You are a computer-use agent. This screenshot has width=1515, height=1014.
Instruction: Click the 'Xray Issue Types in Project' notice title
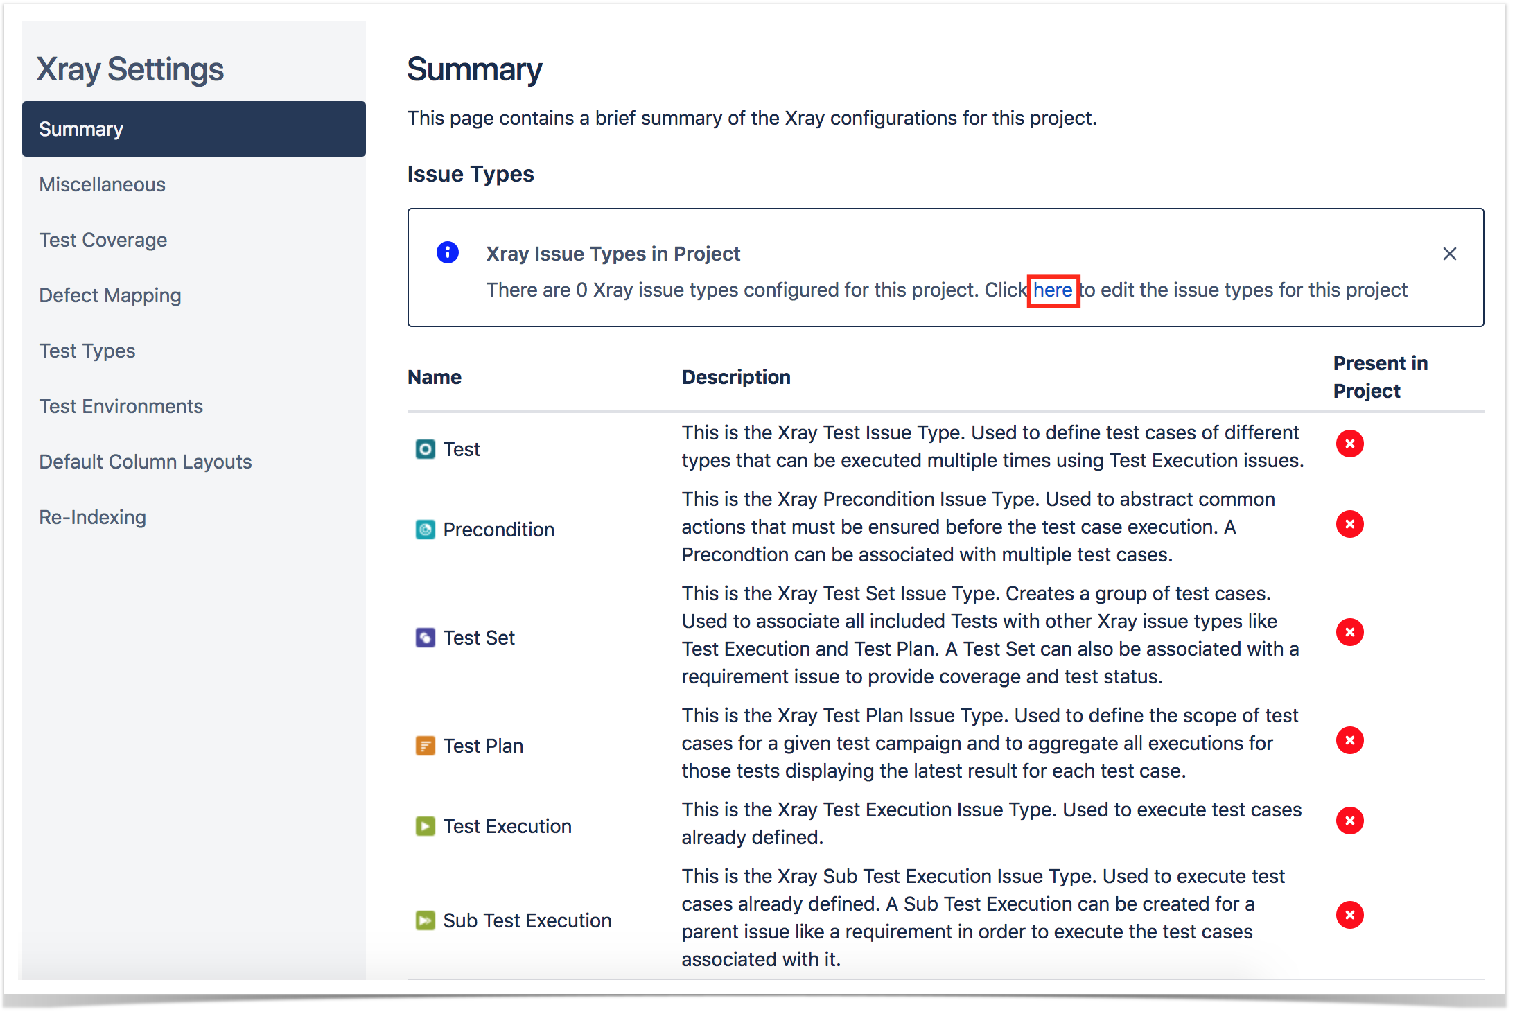coord(613,254)
